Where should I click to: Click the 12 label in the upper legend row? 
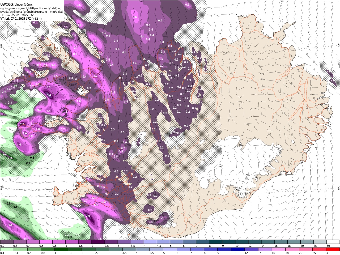250,246
